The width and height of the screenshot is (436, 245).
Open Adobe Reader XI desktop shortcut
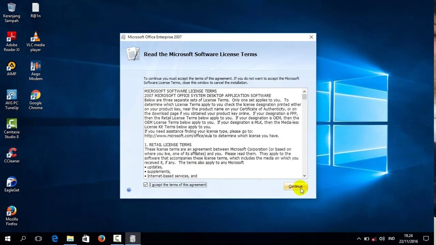click(12, 42)
